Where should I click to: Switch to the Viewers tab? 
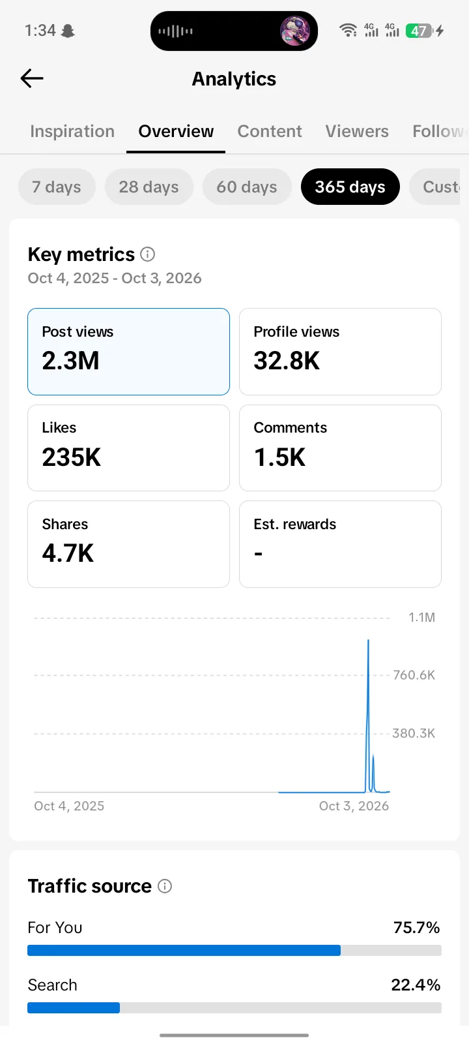point(357,131)
